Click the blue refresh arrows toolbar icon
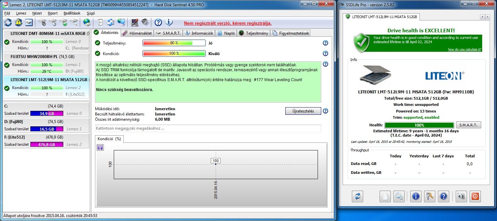497x221 pixels. pyautogui.click(x=8, y=22)
